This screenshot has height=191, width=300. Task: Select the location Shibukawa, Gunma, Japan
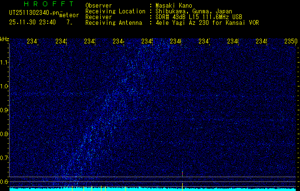pyautogui.click(x=194, y=11)
